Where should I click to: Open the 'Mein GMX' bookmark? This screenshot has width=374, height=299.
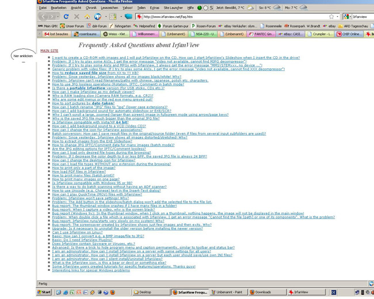(48, 26)
